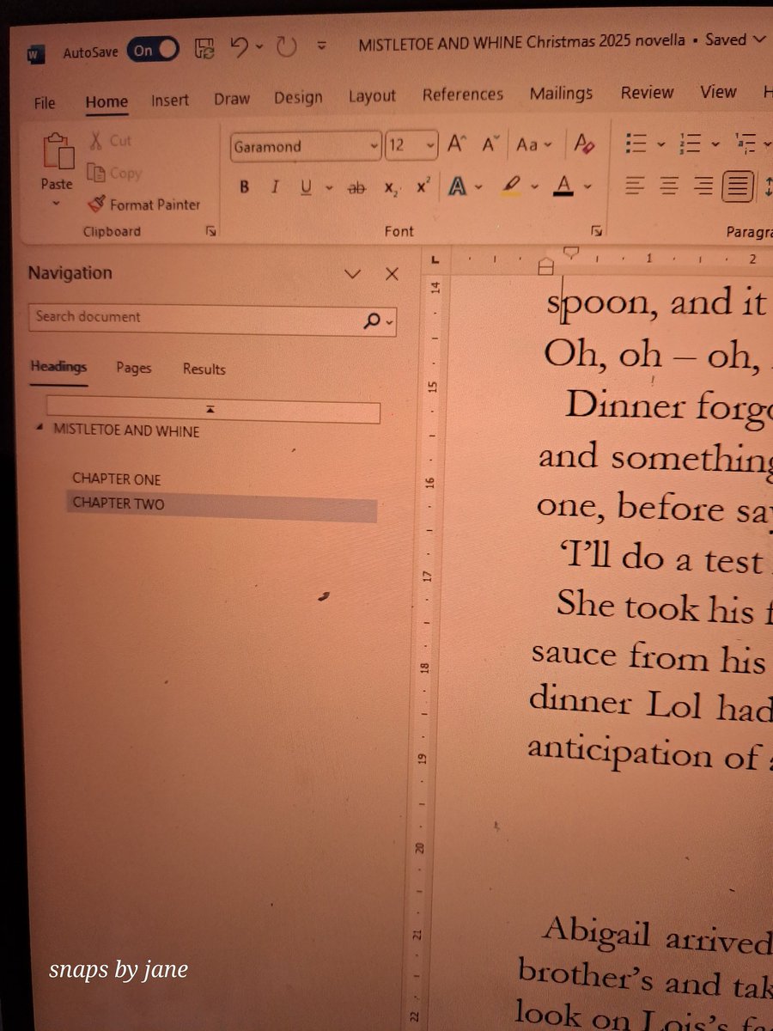
Task: Select the Format Painter tool
Action: 143,204
